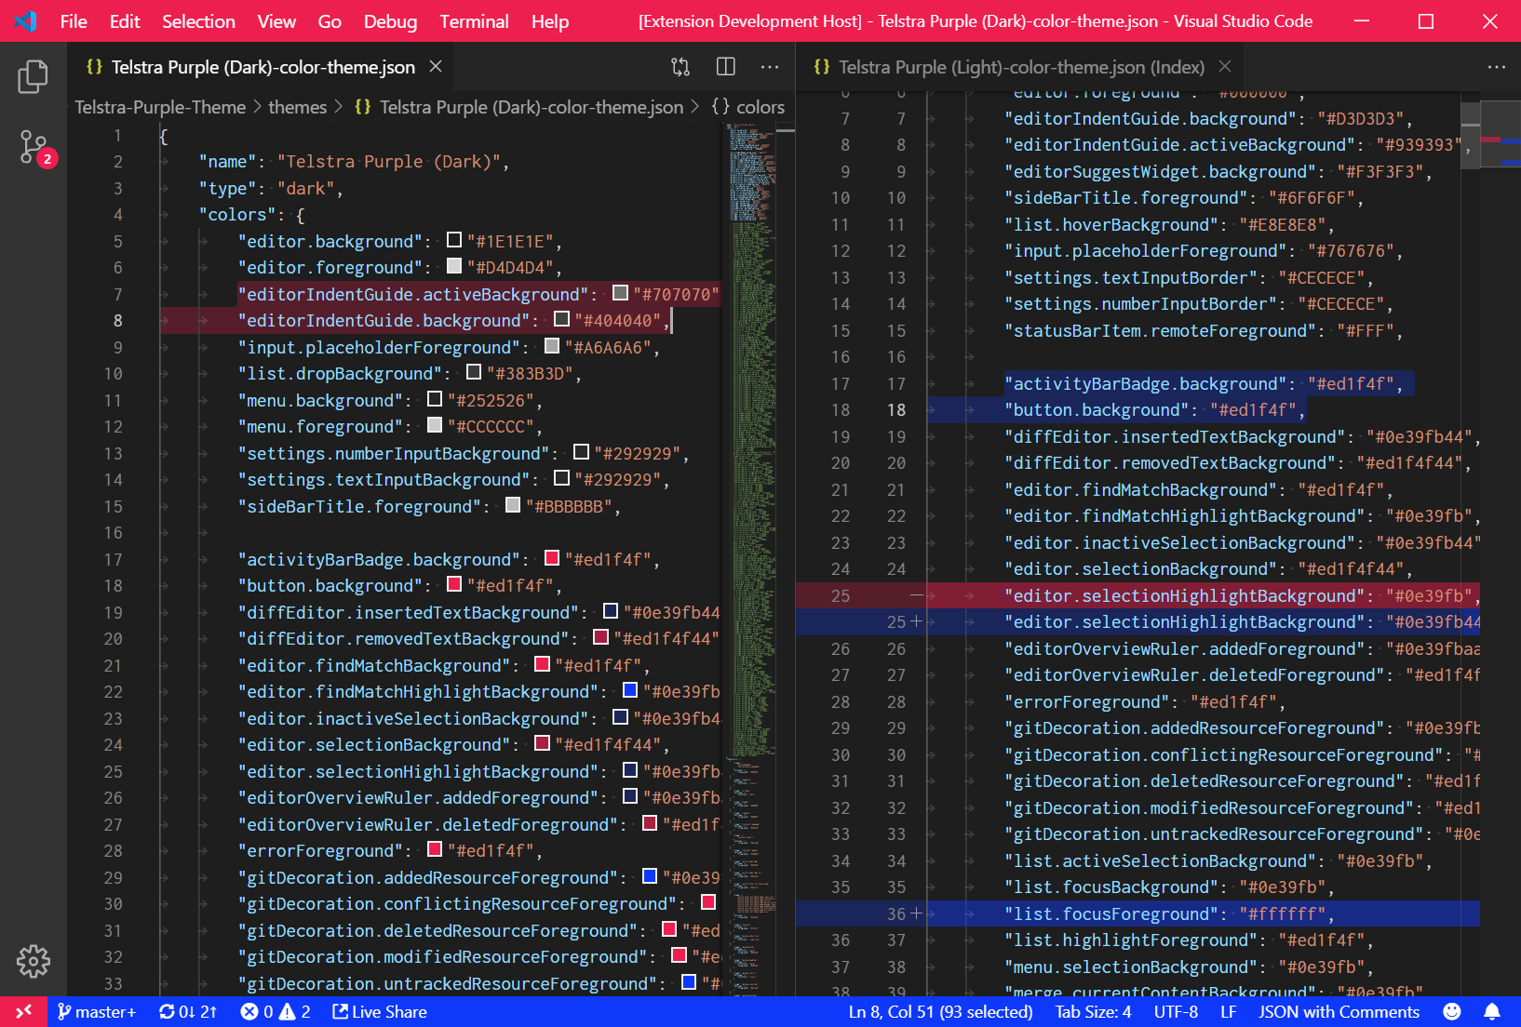1521x1027 pixels.
Task: Click the synchronize changes status item
Action: coord(187,1012)
